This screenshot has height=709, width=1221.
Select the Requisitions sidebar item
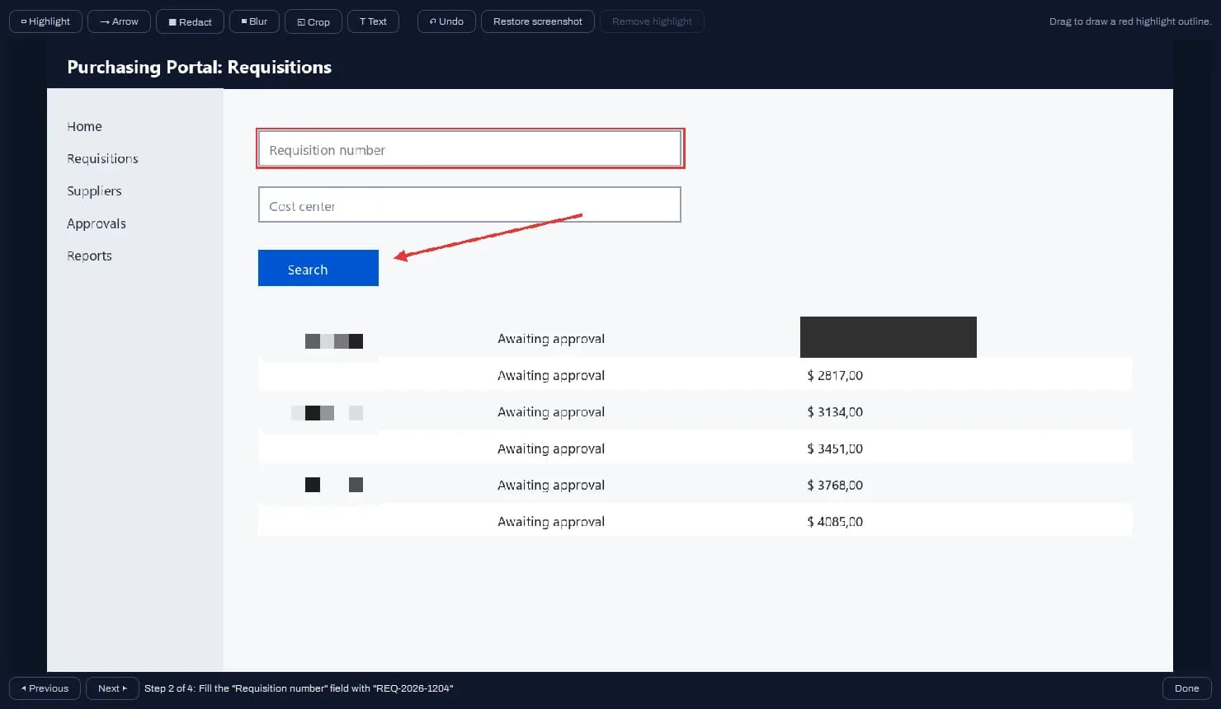[x=102, y=158]
